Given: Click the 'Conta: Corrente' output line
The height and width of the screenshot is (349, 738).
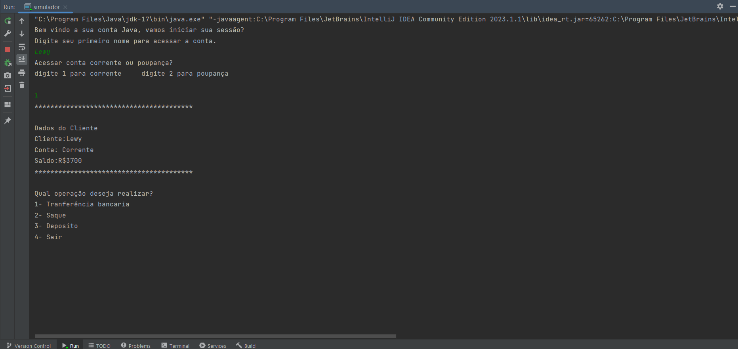Looking at the screenshot, I should (64, 150).
